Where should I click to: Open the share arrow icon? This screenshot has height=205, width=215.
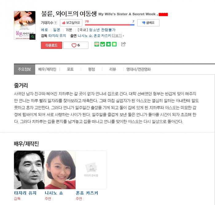[x=123, y=44]
